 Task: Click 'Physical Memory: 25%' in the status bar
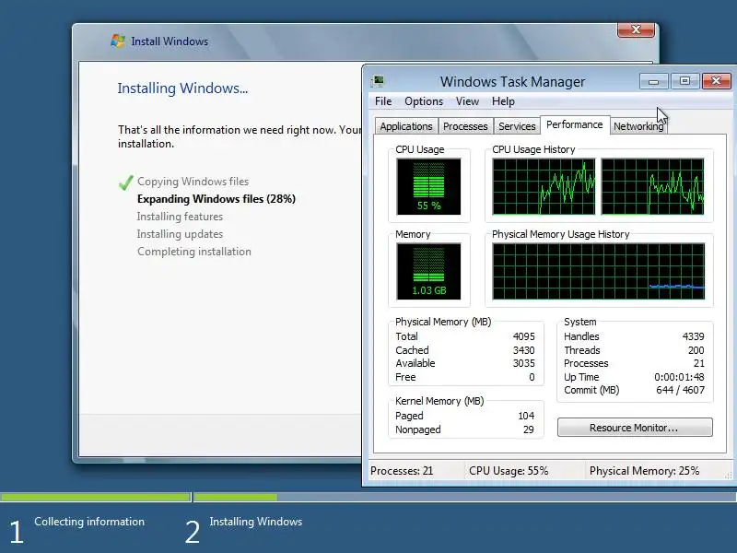click(x=644, y=471)
